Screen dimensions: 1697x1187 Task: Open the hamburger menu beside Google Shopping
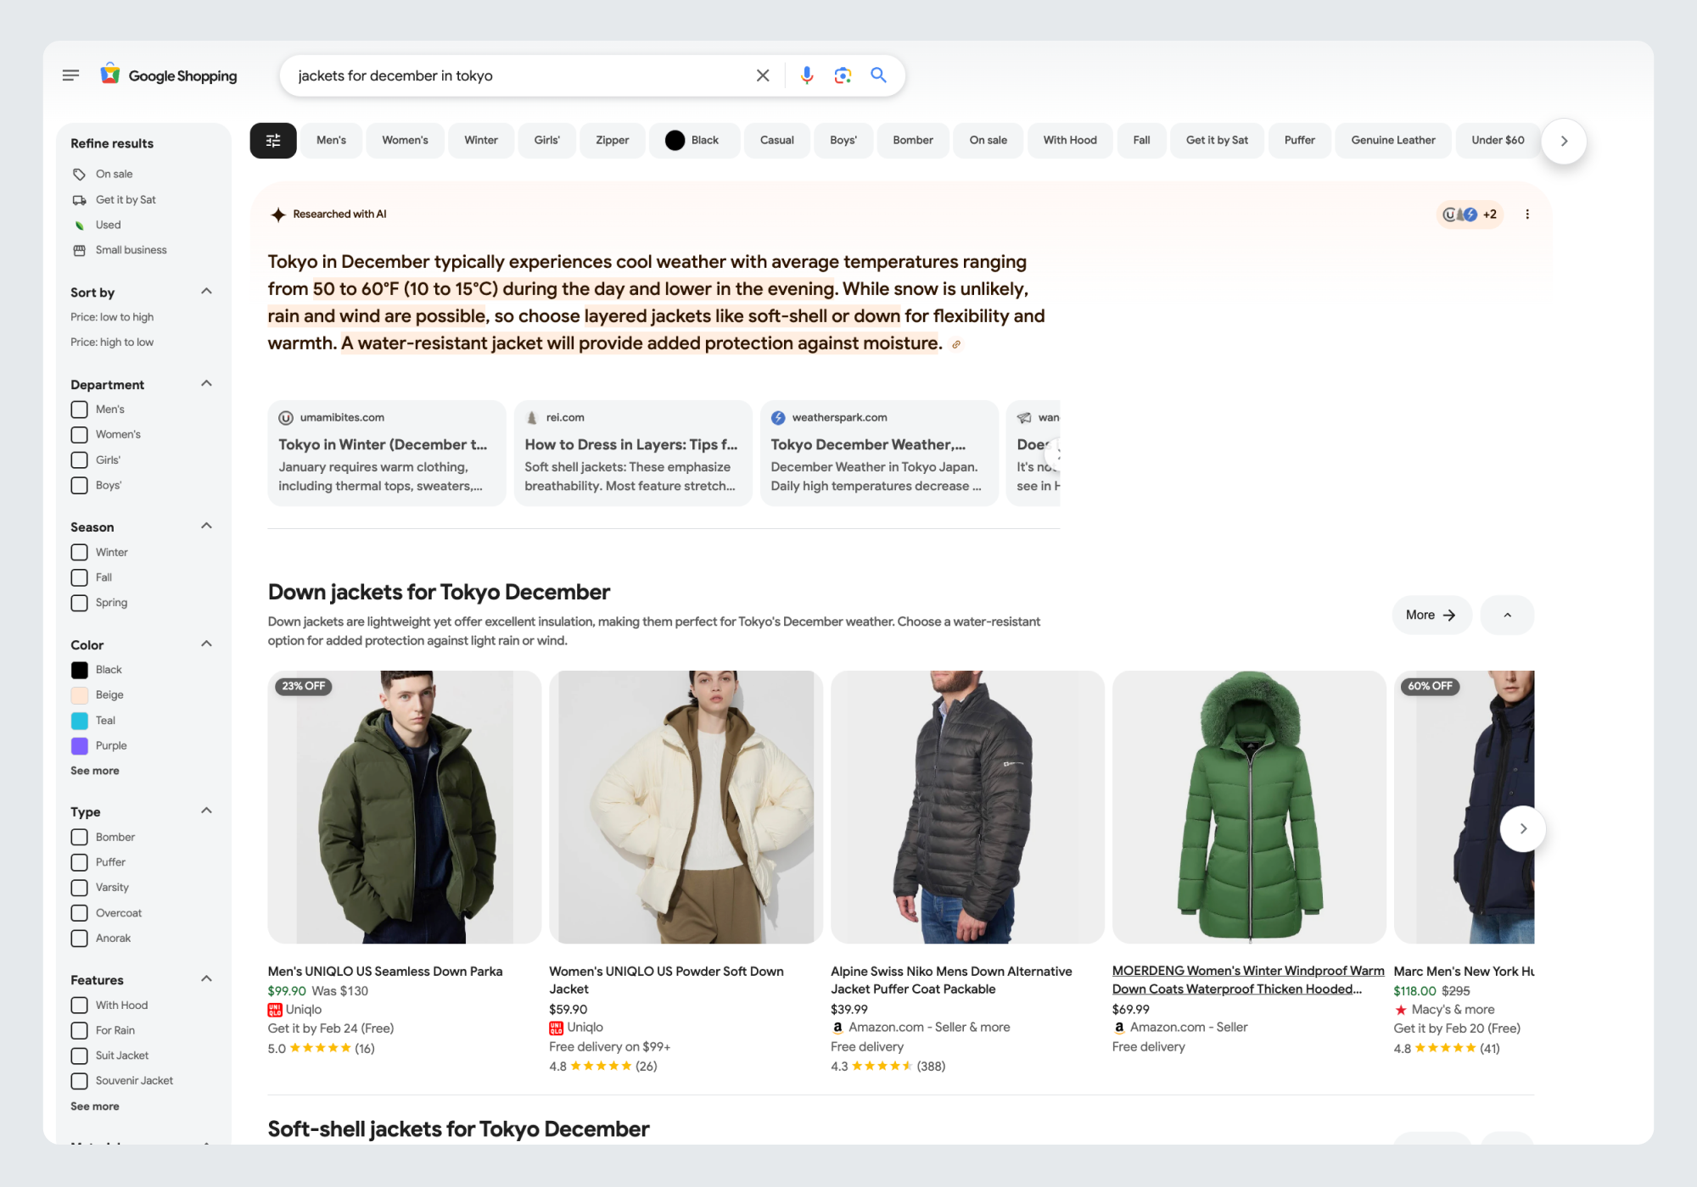point(70,75)
